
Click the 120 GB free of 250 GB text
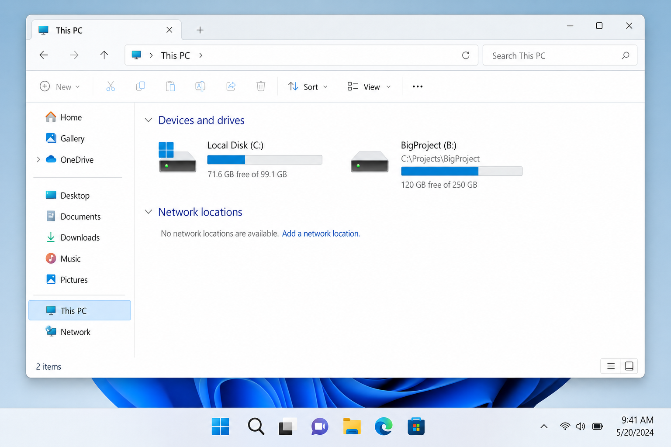(x=439, y=185)
